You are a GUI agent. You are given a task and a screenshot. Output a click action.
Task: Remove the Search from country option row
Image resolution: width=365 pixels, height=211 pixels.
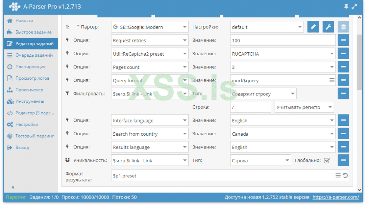[x=343, y=133]
